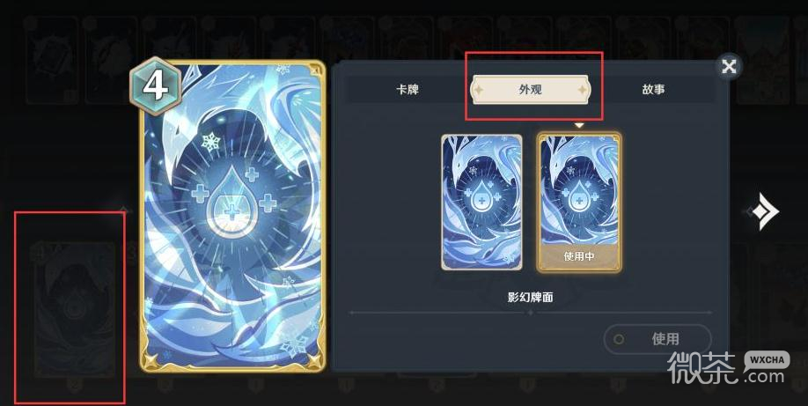Click the hexagonal cost 4 badge
The width and height of the screenshot is (808, 406).
tap(155, 86)
